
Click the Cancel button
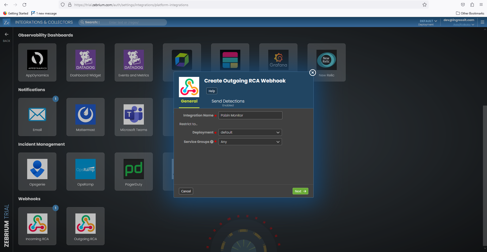(x=186, y=191)
